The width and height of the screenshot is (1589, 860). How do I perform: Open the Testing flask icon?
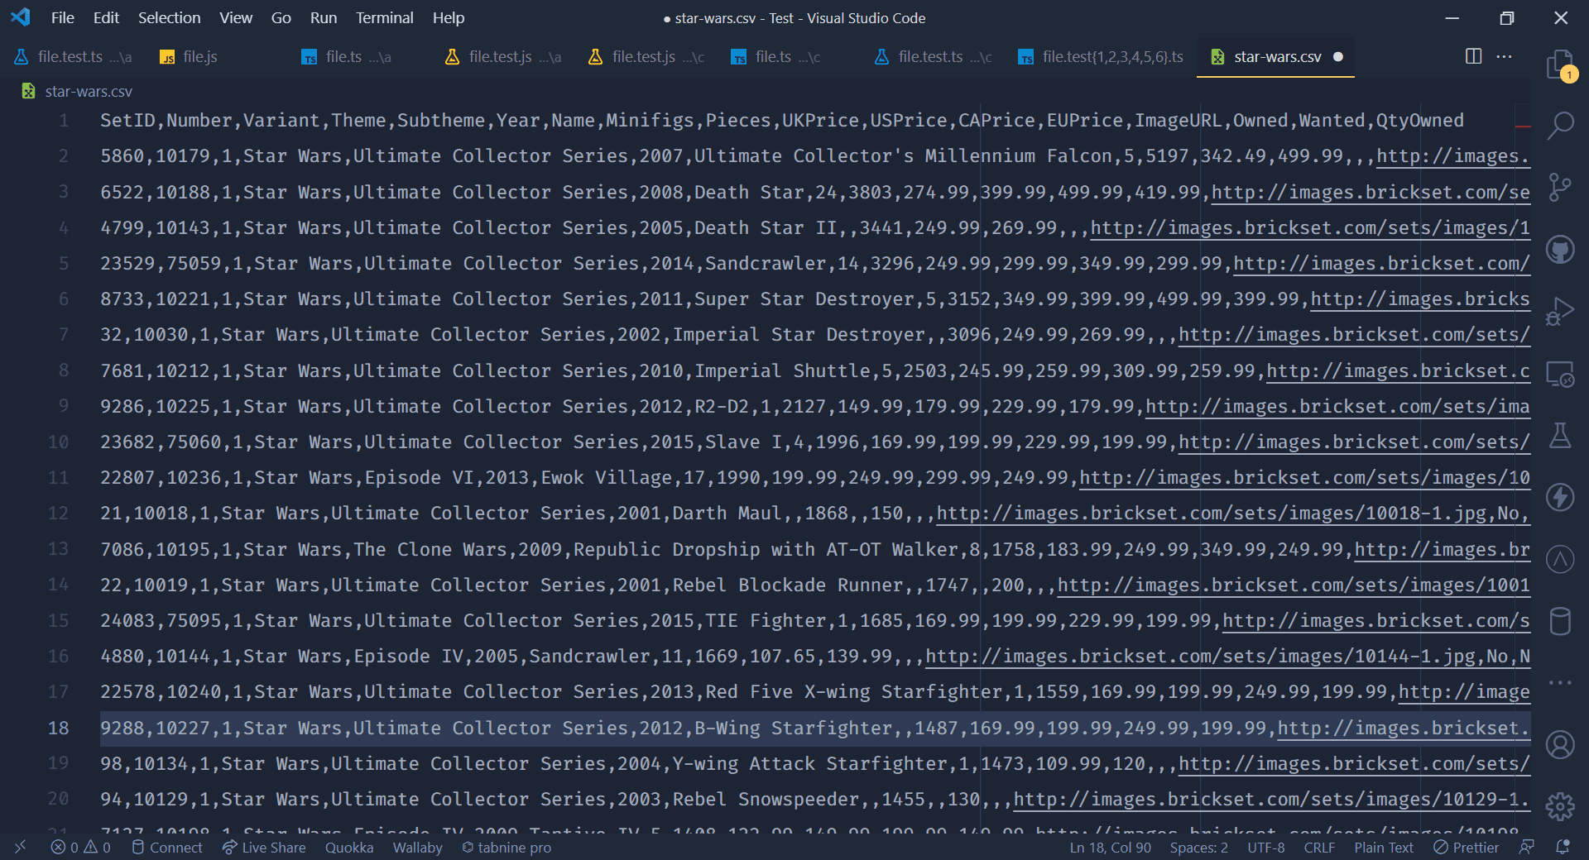tap(1560, 435)
